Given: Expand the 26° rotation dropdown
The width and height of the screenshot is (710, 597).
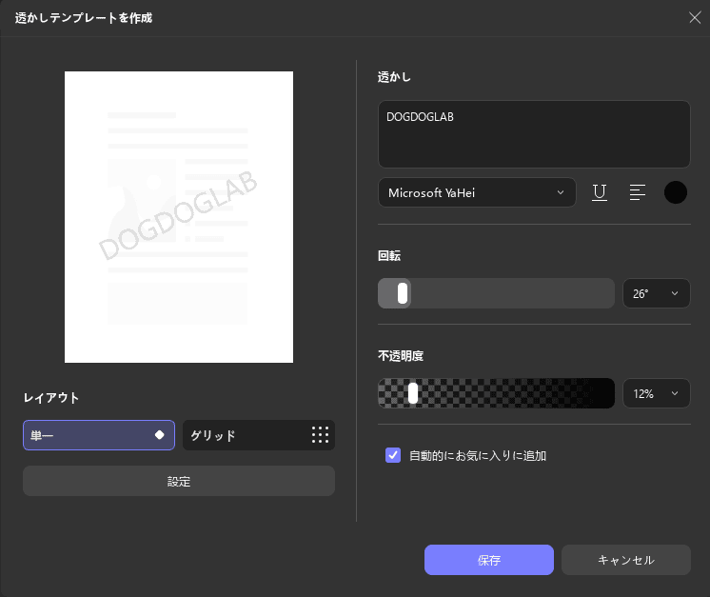Looking at the screenshot, I should pyautogui.click(x=656, y=293).
